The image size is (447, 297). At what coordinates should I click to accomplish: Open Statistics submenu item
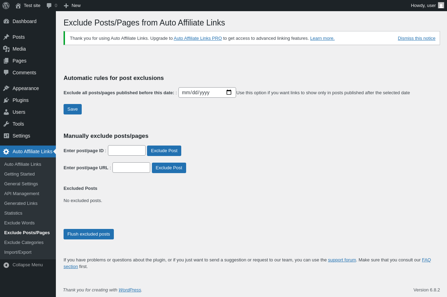tap(28, 213)
